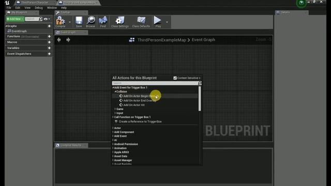Open Browse in the content browser
The image size is (331, 186).
click(91, 22)
